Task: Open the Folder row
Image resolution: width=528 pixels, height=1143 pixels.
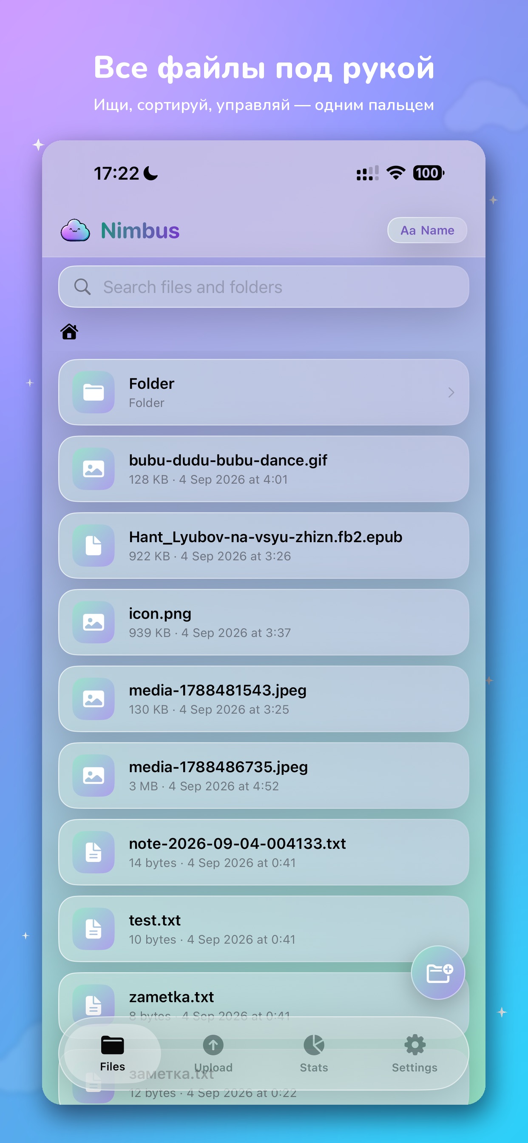Action: click(x=264, y=392)
